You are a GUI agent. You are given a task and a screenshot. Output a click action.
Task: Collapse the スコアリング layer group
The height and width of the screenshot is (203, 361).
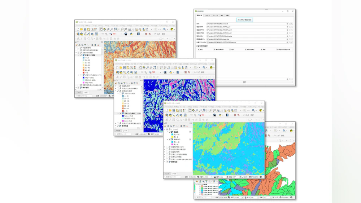[165, 129]
